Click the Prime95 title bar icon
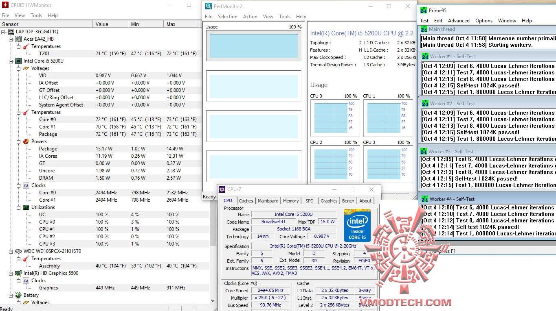556x311 pixels. point(424,10)
